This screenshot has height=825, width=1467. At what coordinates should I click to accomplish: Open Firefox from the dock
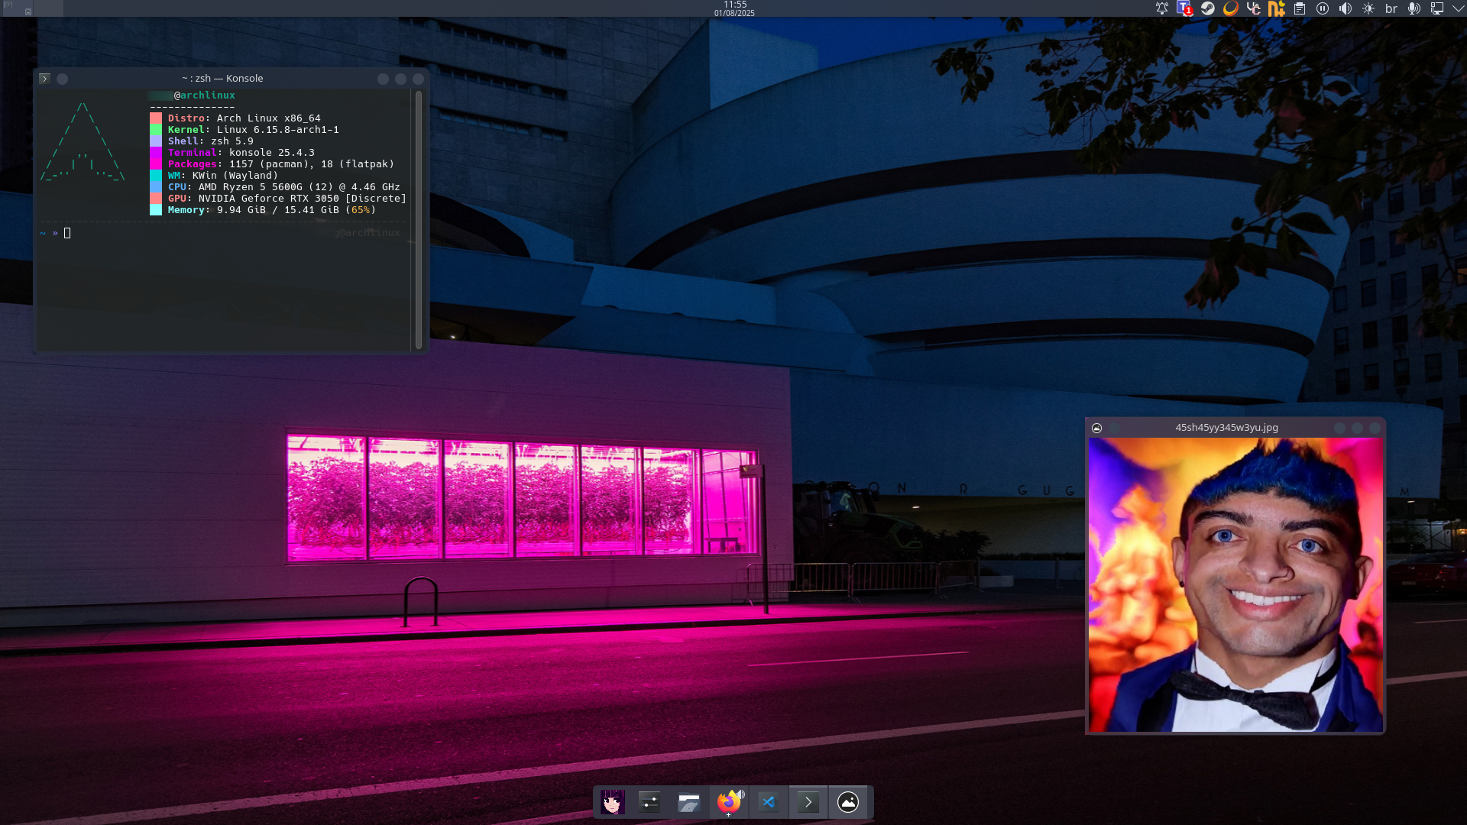[x=727, y=802]
